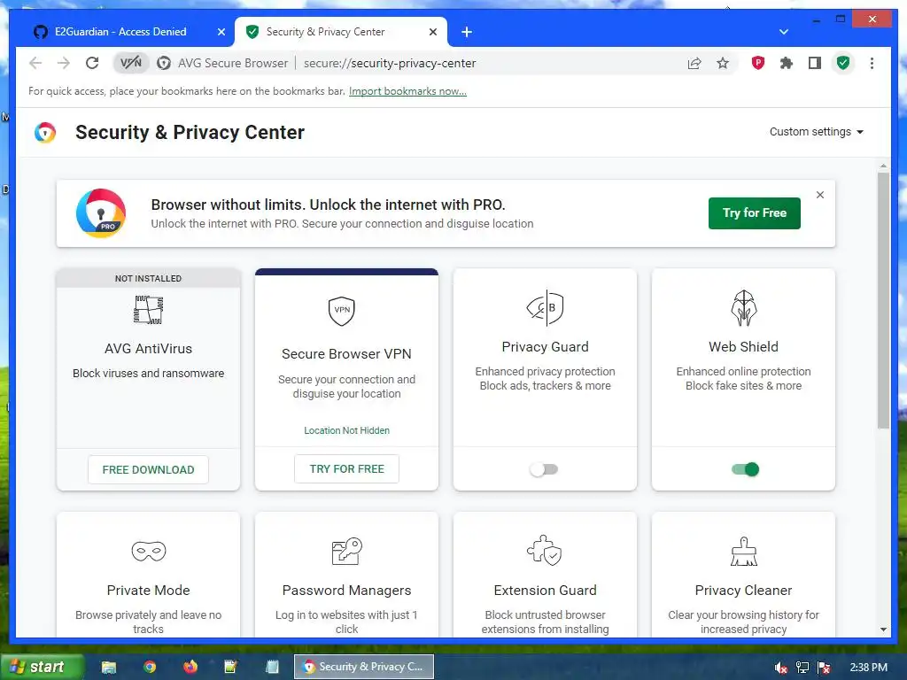Switch to the E2Guardian - Access Denied tab
This screenshot has height=680, width=907.
tap(120, 32)
